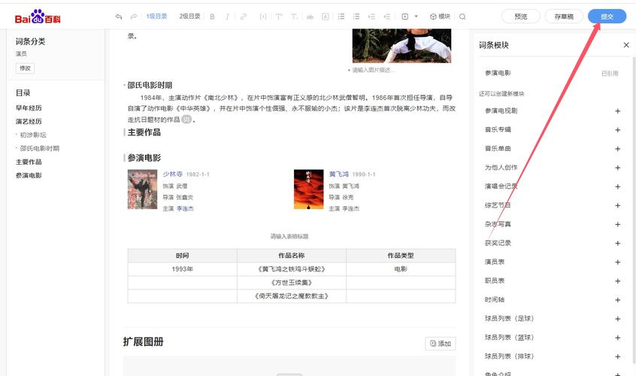This screenshot has width=636, height=376.
Task: Insert a hyperlink with the link icon
Action: pos(244,17)
